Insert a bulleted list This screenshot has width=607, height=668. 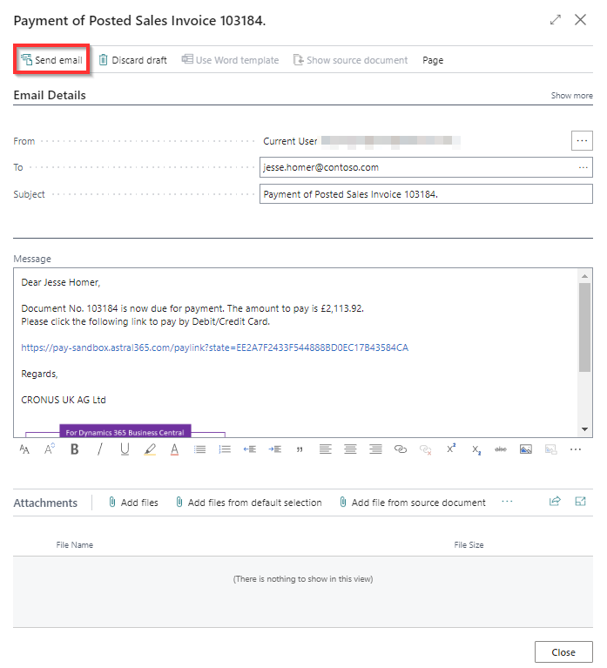coord(199,449)
